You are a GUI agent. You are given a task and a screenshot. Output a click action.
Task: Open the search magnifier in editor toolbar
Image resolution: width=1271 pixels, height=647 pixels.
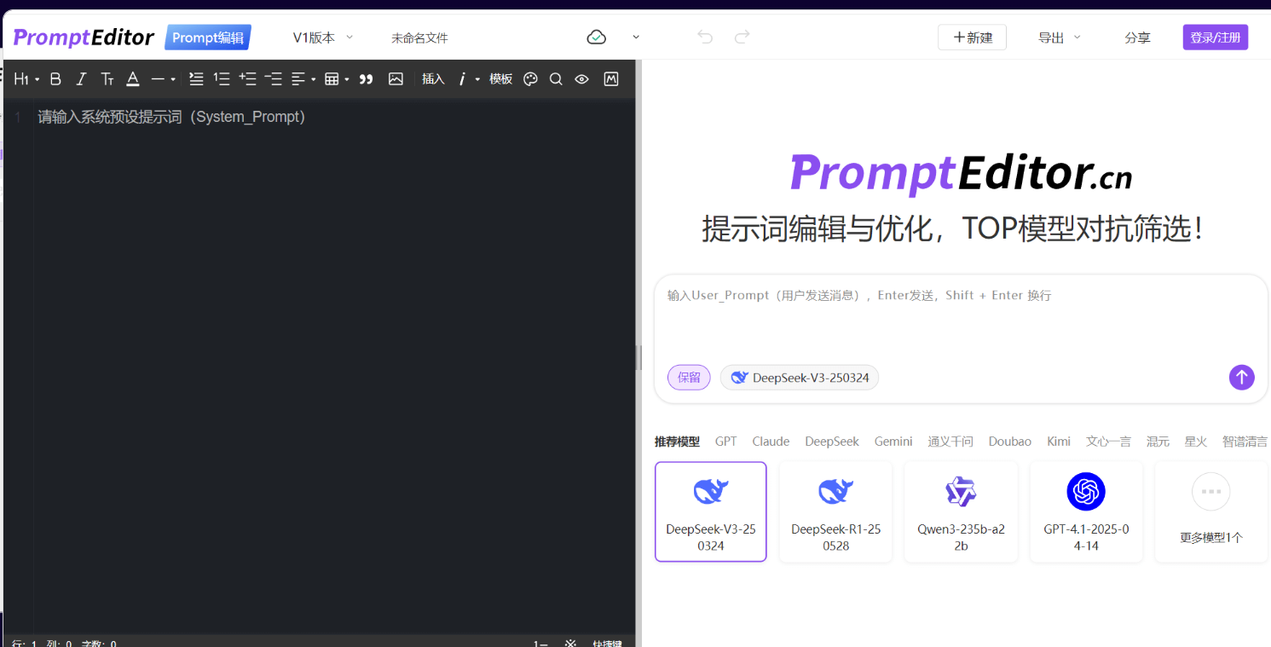pos(556,79)
